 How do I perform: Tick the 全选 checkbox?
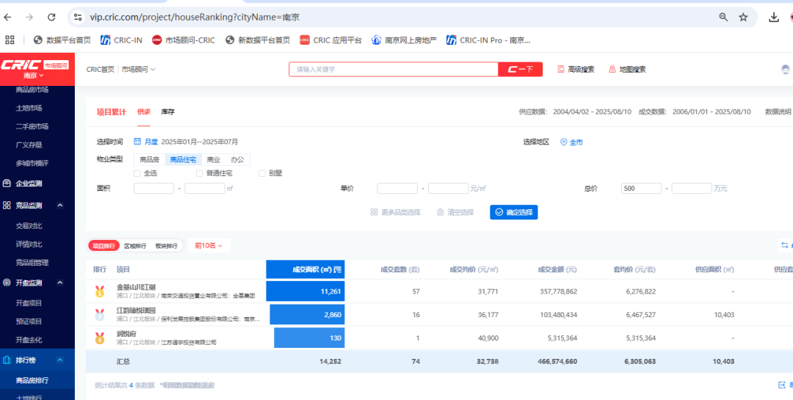[137, 173]
